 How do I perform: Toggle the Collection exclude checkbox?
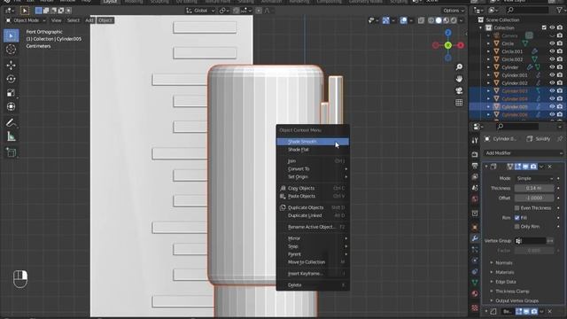(x=544, y=27)
